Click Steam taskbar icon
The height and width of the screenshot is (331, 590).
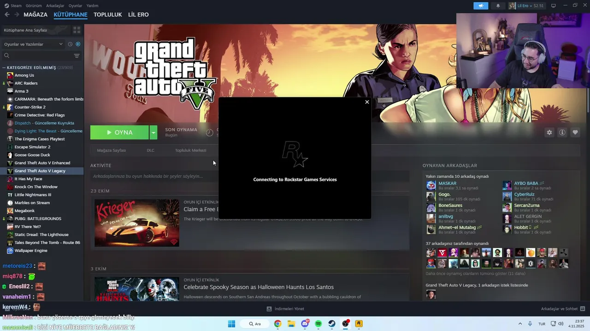click(x=332, y=324)
